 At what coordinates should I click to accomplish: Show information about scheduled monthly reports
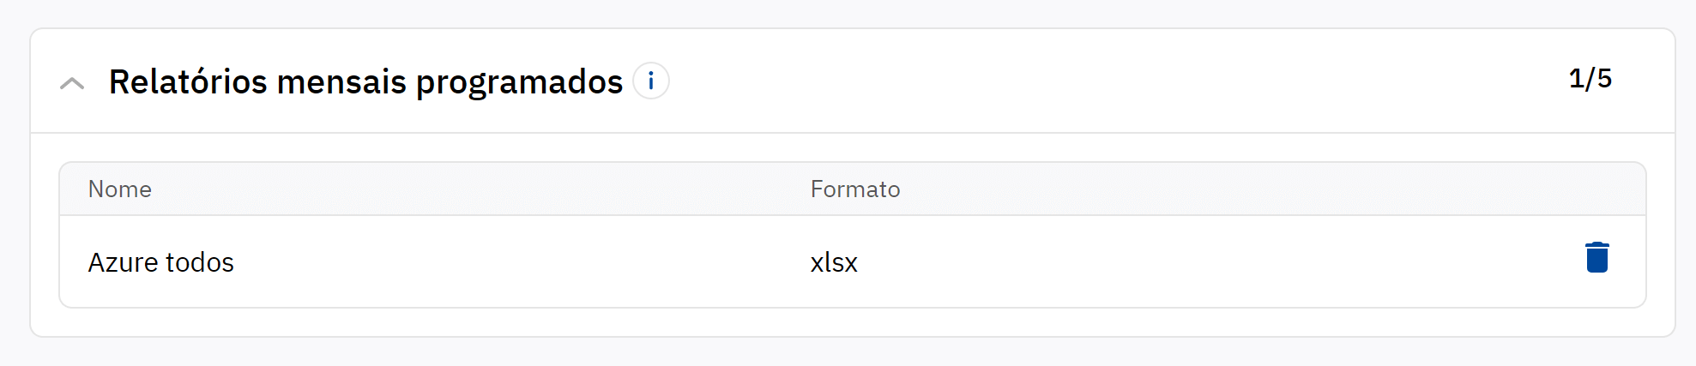(x=651, y=81)
